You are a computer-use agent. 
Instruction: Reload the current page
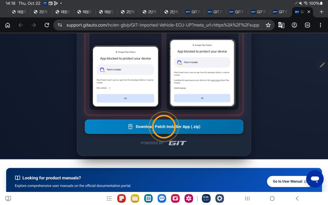click(47, 25)
